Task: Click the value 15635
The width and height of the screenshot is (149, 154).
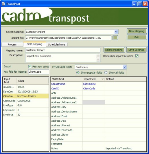Action: pos(21,87)
